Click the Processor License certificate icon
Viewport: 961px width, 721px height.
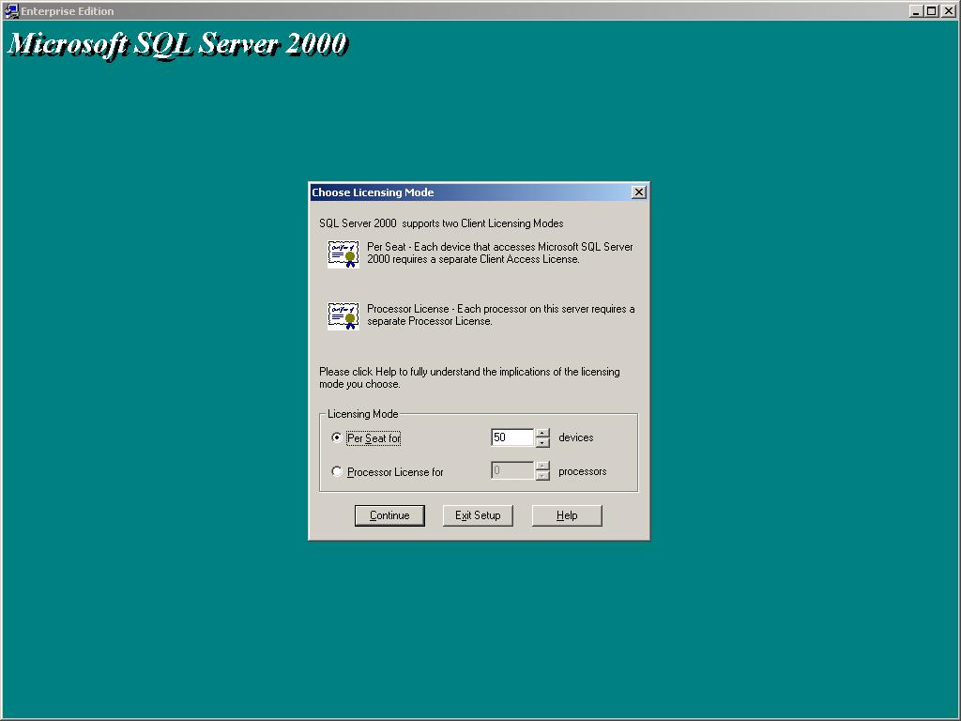pyautogui.click(x=343, y=315)
